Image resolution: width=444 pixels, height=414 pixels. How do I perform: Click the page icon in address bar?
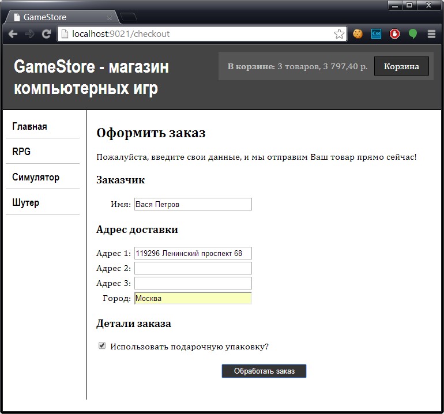click(x=65, y=34)
